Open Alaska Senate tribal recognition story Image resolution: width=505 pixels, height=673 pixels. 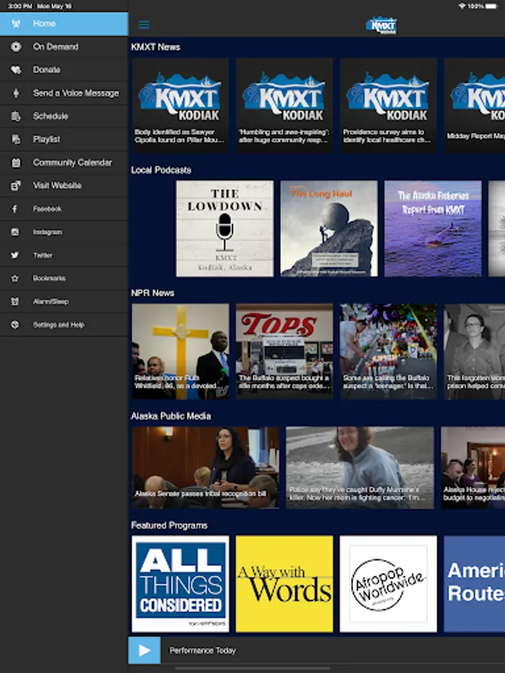[205, 468]
